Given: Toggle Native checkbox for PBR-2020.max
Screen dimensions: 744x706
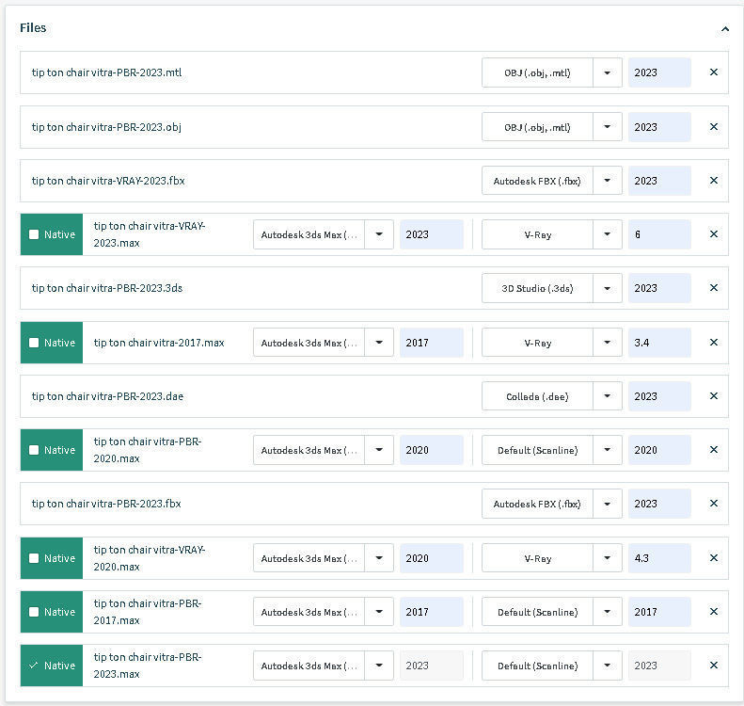Looking at the screenshot, I should pos(35,450).
